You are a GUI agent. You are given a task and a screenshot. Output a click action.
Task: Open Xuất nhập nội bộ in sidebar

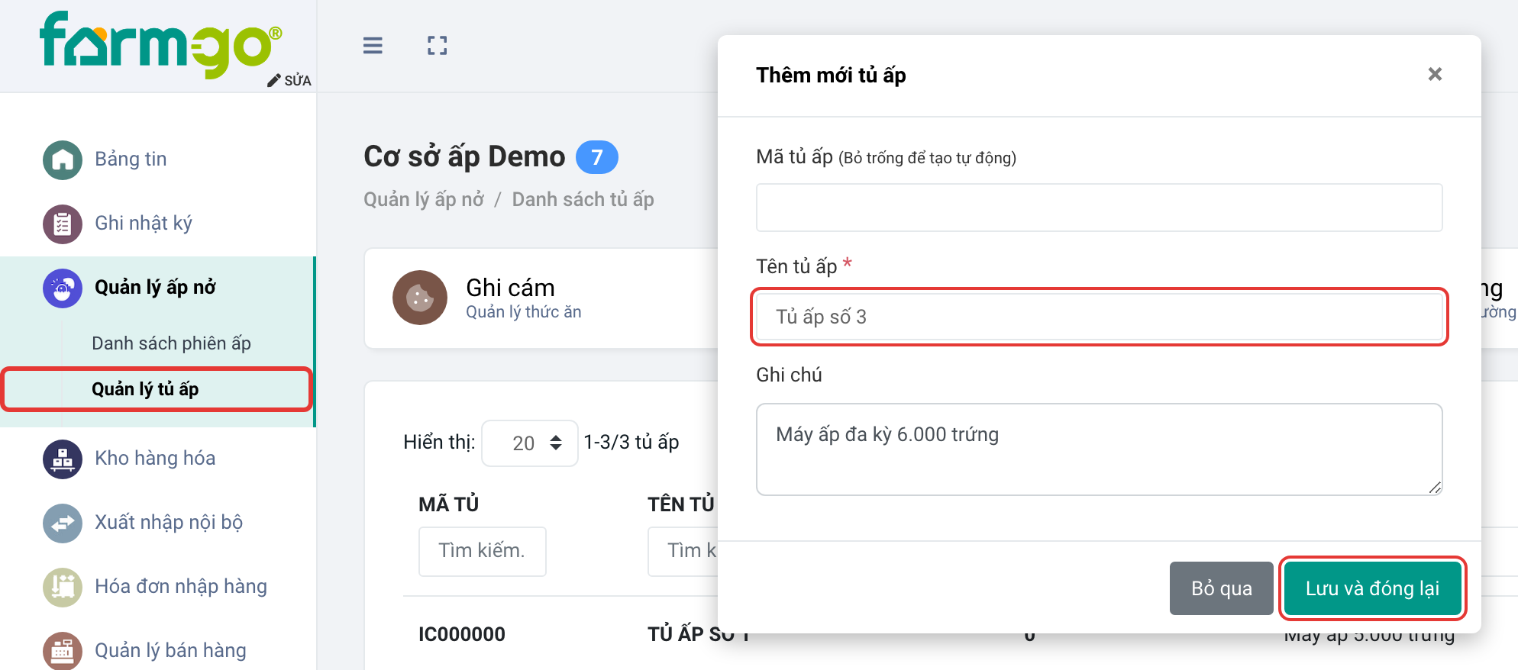point(169,522)
